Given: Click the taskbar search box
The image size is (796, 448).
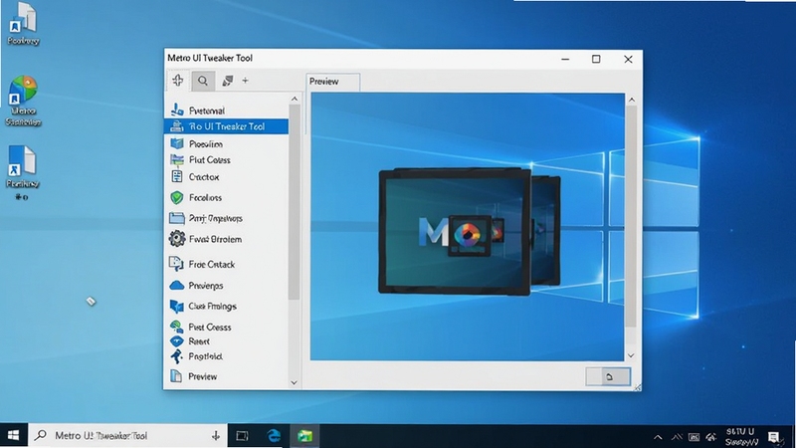Looking at the screenshot, I should pyautogui.click(x=127, y=435).
